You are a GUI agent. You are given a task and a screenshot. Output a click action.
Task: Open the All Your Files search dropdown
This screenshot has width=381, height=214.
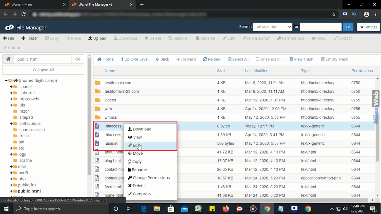(273, 27)
